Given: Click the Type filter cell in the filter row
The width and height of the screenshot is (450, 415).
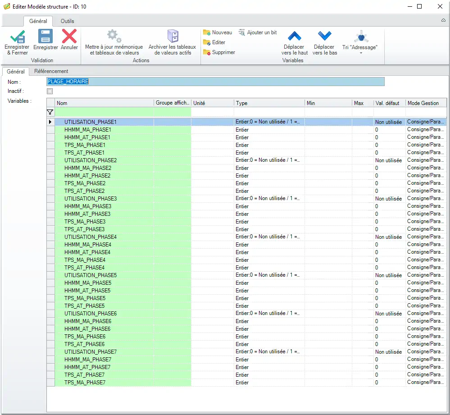Looking at the screenshot, I should [269, 112].
